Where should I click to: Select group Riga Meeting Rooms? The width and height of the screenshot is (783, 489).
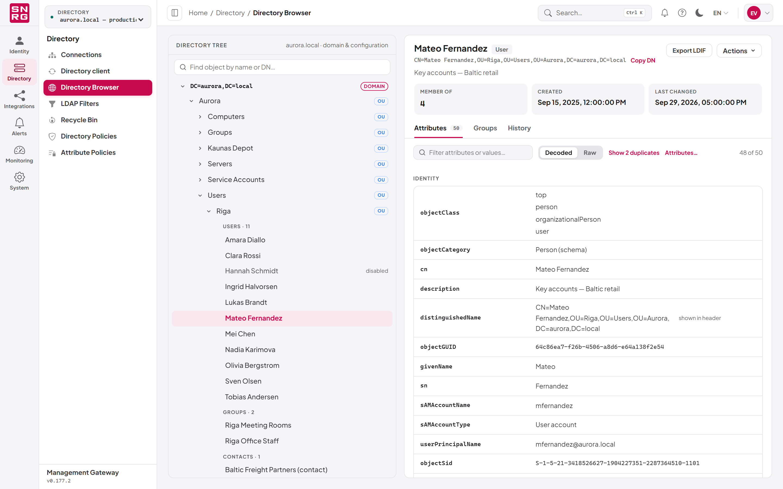[282, 426]
